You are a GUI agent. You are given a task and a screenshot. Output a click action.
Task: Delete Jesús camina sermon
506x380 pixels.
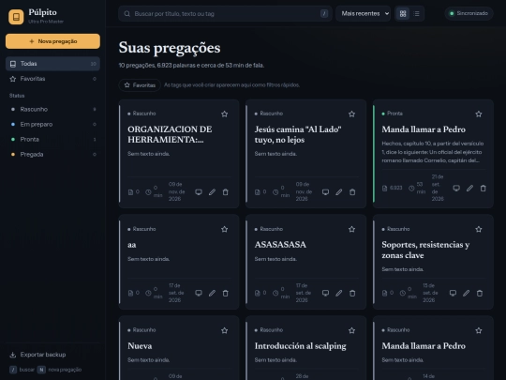[x=352, y=192]
